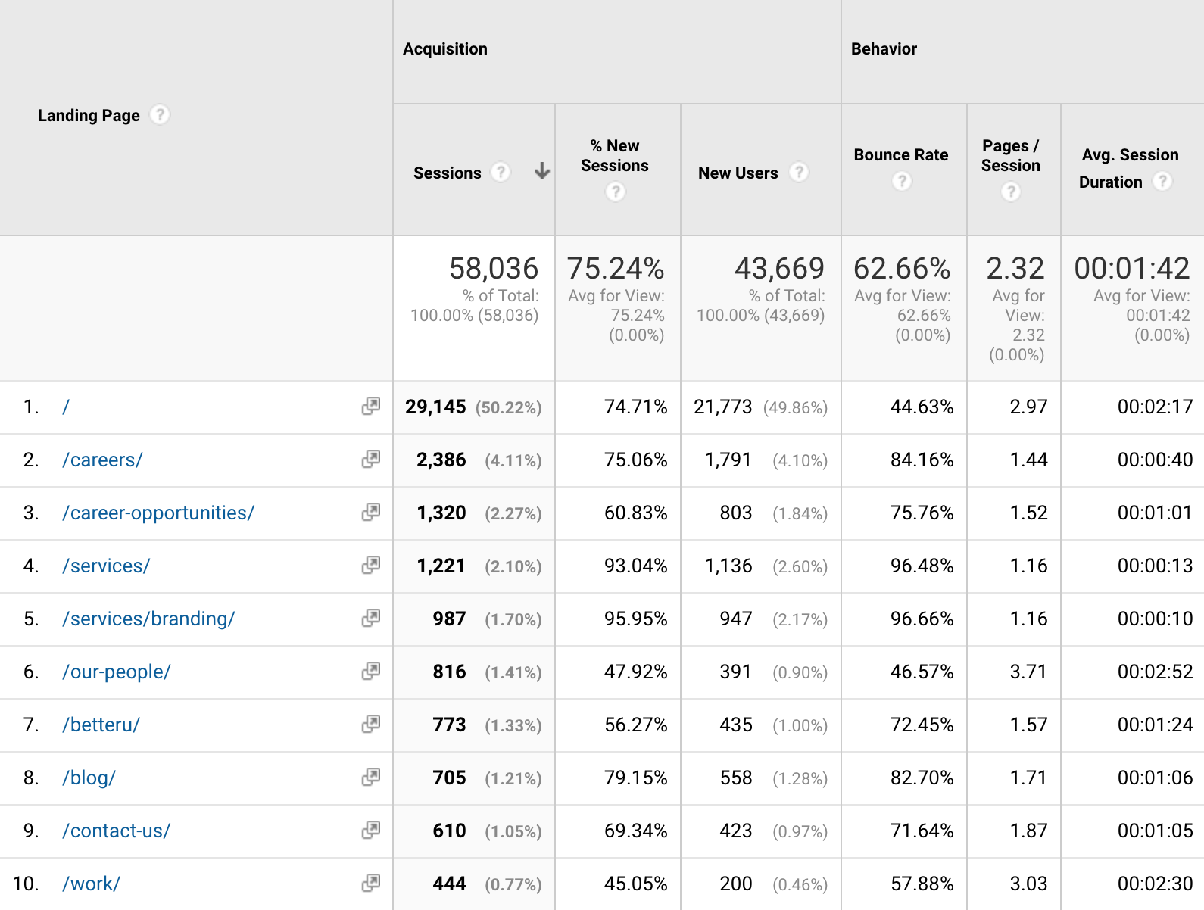Open /our-people/ external link icon
The width and height of the screenshot is (1204, 910).
(x=371, y=671)
